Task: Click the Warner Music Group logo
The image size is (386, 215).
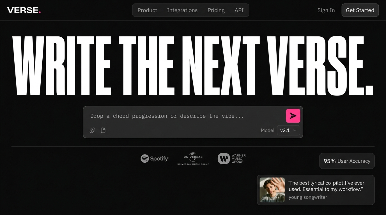Action: [232, 158]
